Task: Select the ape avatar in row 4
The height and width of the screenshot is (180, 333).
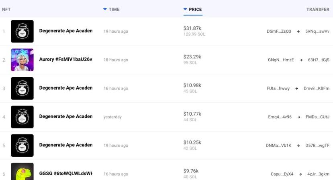Action: click(22, 117)
